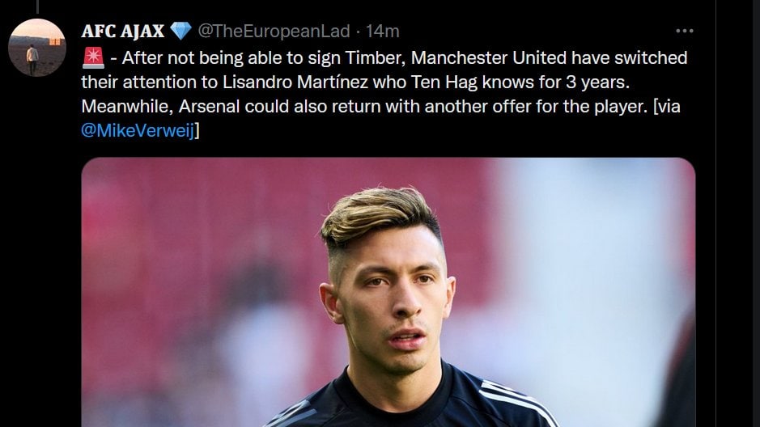Click the word "Timber" in the tweet
Viewport: 760px width, 427px height.
[327, 59]
